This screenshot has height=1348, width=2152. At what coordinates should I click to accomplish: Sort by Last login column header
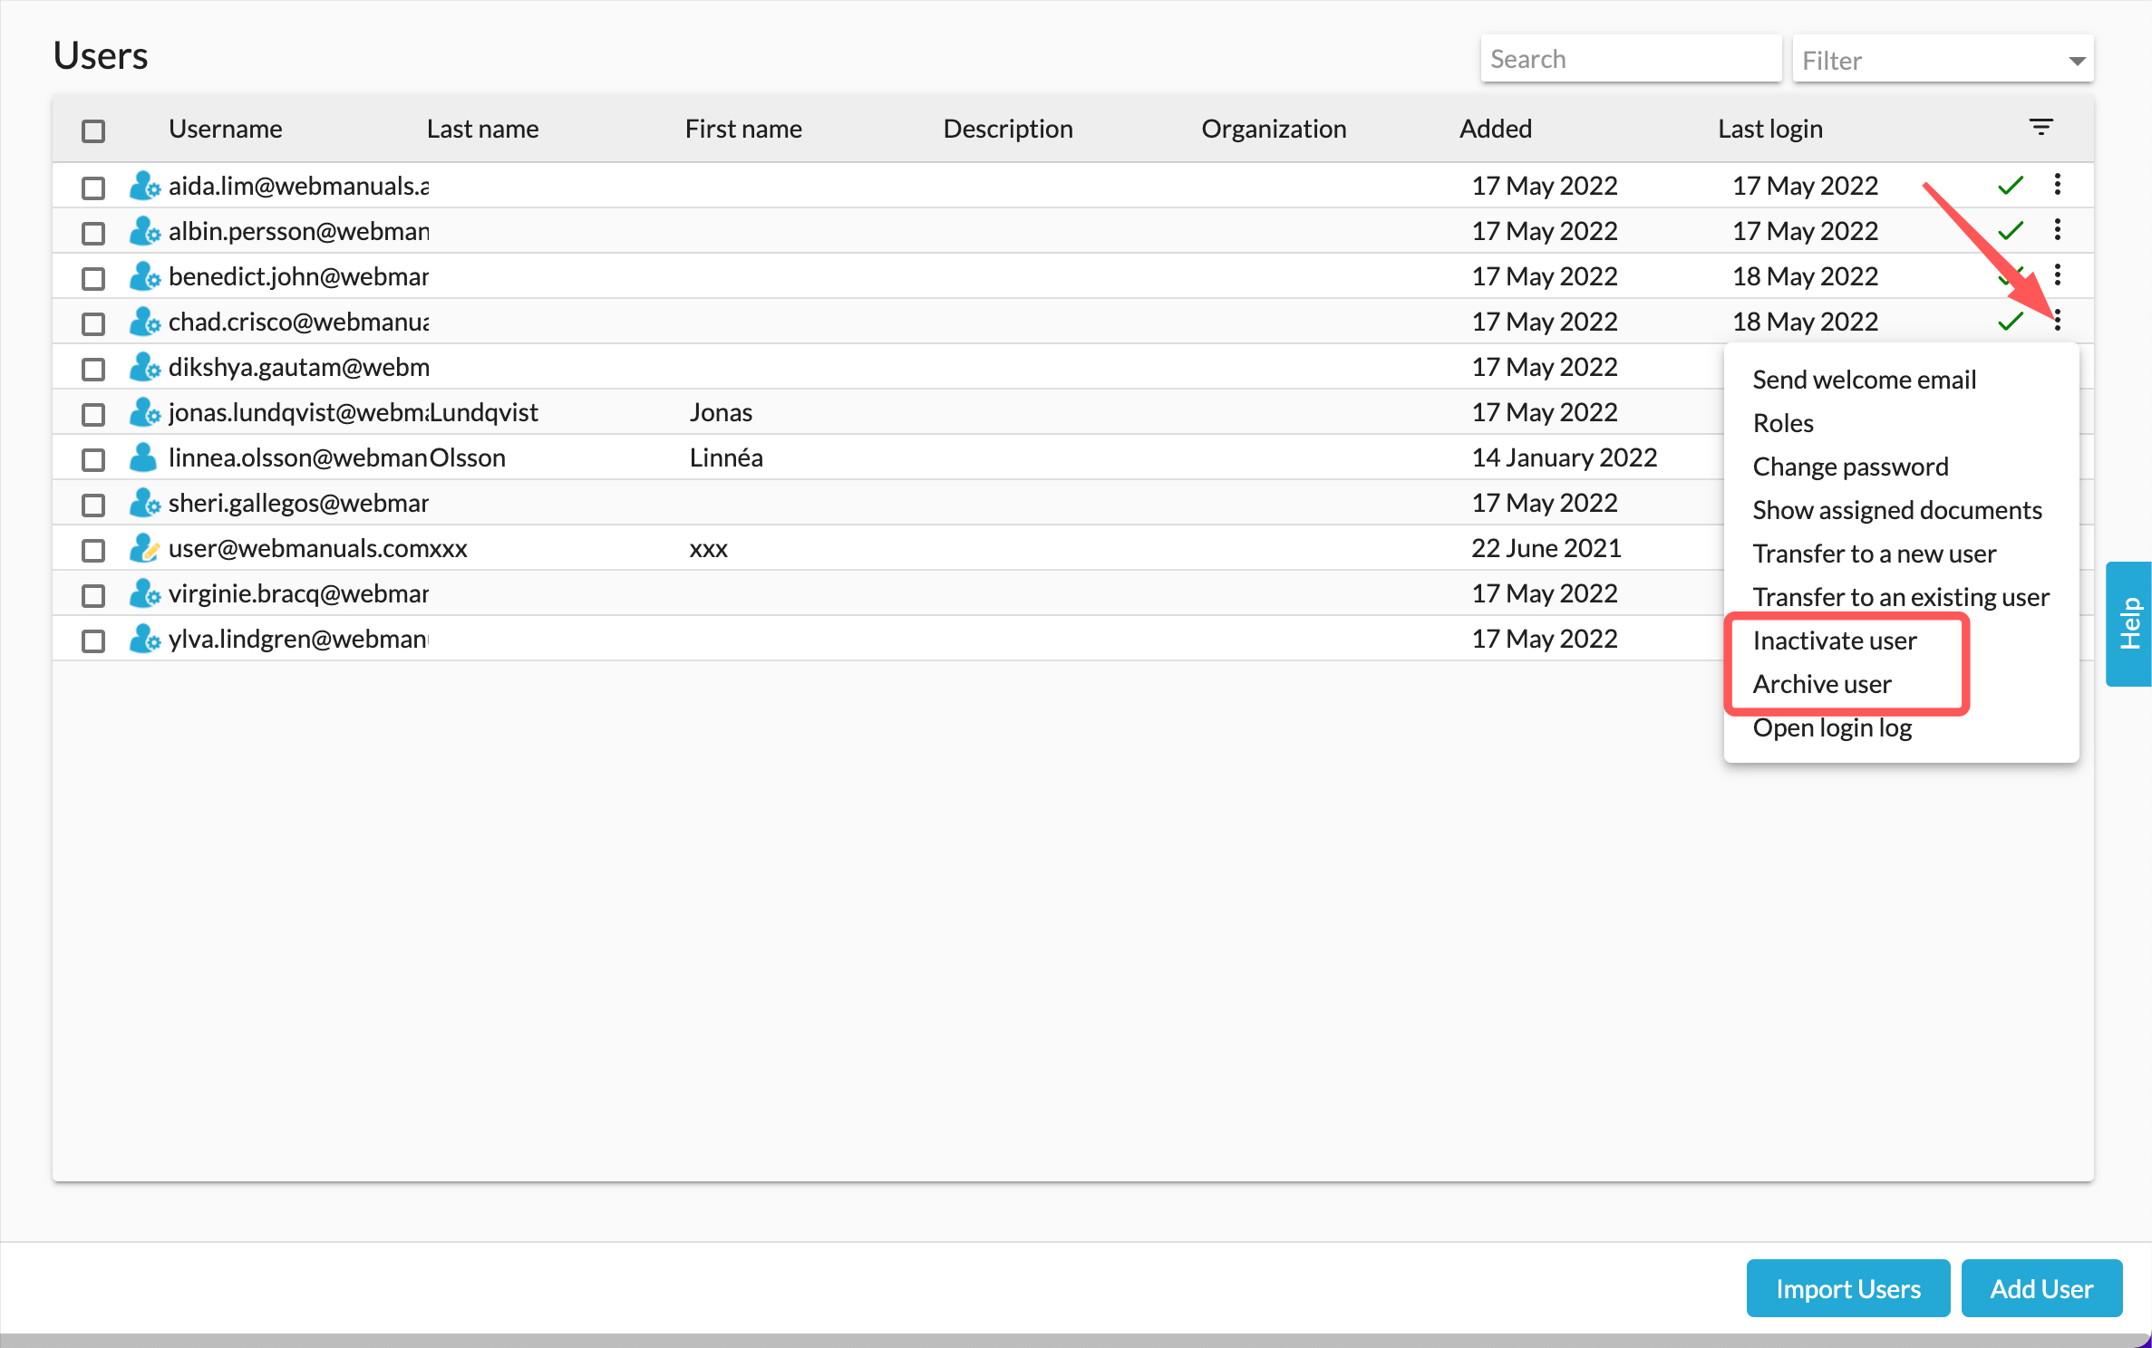pyautogui.click(x=1769, y=129)
